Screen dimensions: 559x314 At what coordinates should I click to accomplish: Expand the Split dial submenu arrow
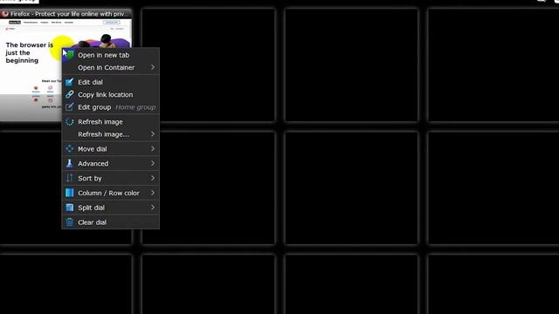click(153, 208)
